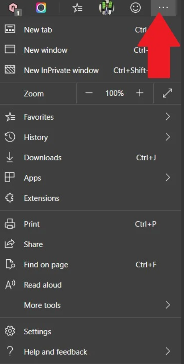Click the Extensions puzzle piece icon

(x=10, y=198)
